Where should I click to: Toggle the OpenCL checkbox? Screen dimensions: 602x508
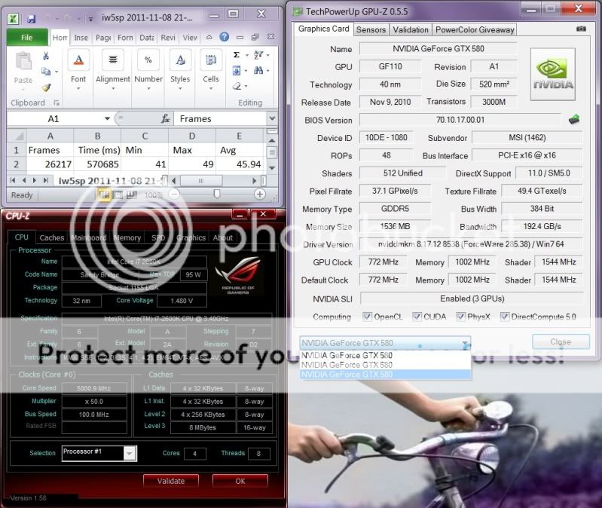368,317
